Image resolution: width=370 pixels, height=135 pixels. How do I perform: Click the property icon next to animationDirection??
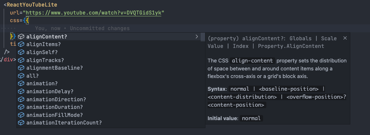21,99
